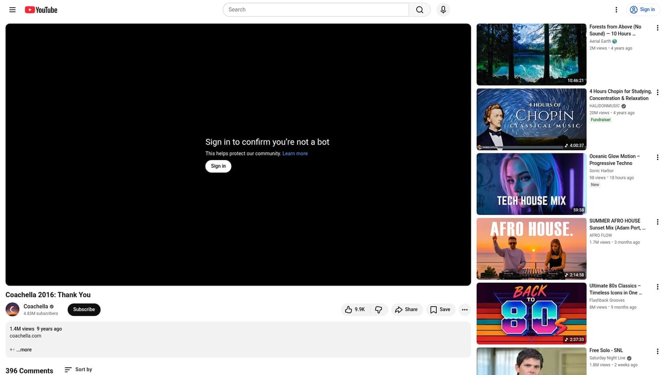Click the search magnifier button

420,9
